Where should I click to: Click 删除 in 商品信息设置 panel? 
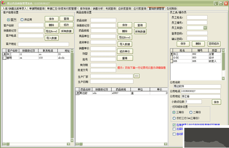pos(125,31)
